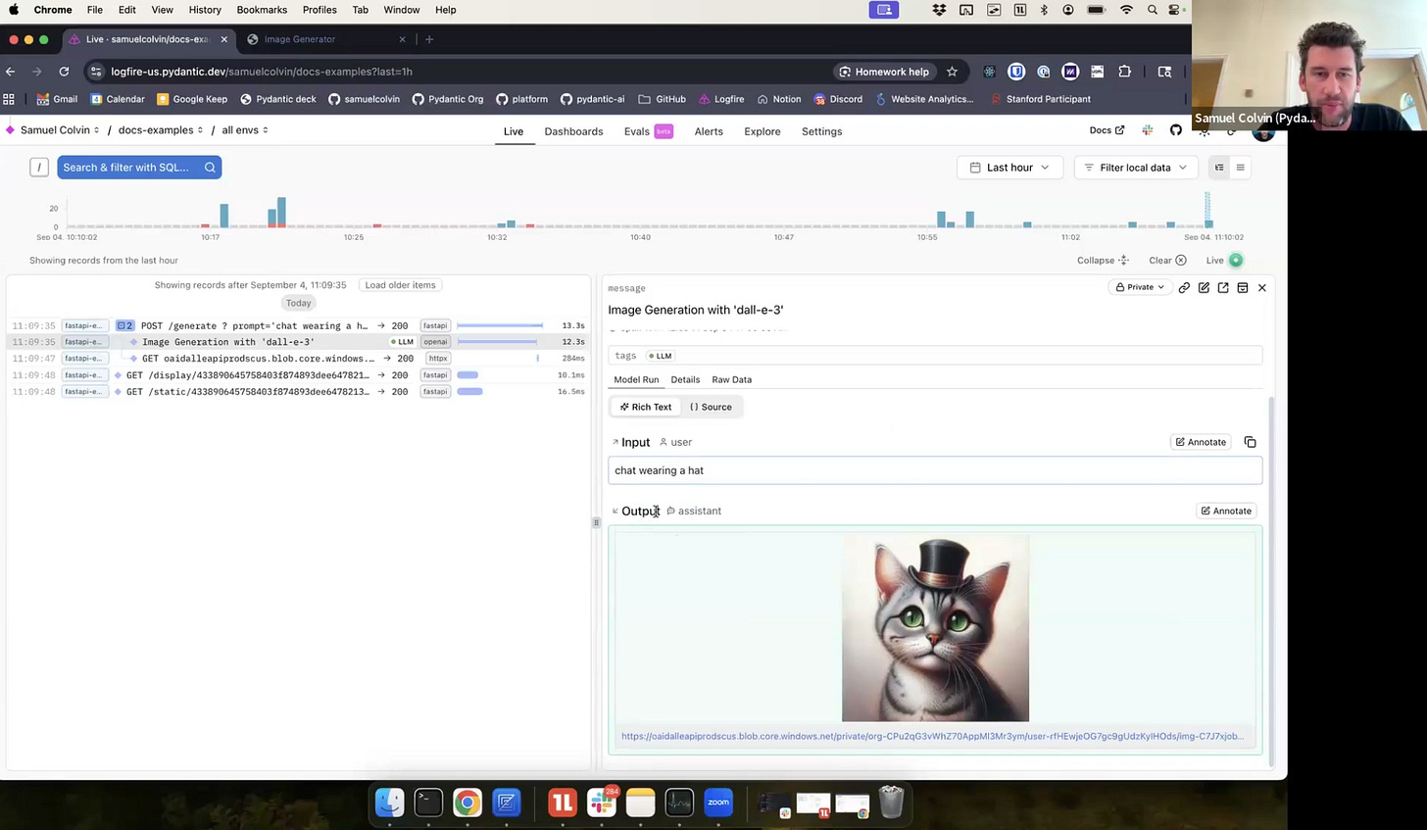Open Finder from the Dock
This screenshot has width=1427, height=830.
389,803
